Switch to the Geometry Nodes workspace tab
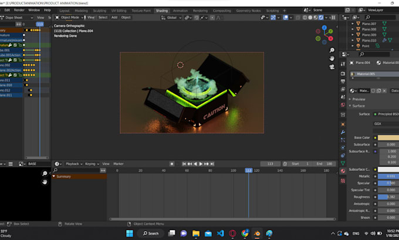The width and height of the screenshot is (399, 240). 248,11
